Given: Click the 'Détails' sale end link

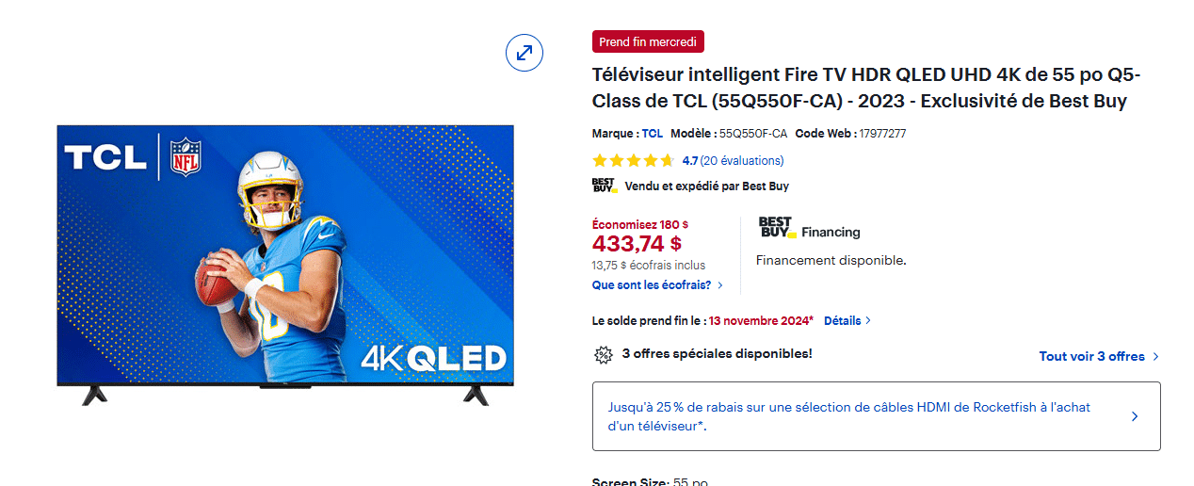Looking at the screenshot, I should 842,320.
